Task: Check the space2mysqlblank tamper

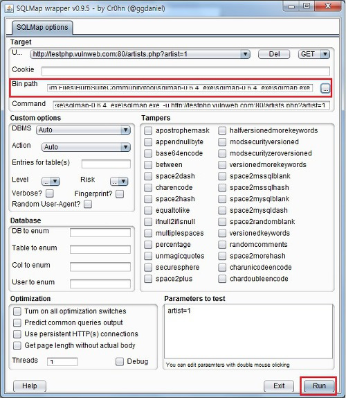Action: pyautogui.click(x=222, y=199)
